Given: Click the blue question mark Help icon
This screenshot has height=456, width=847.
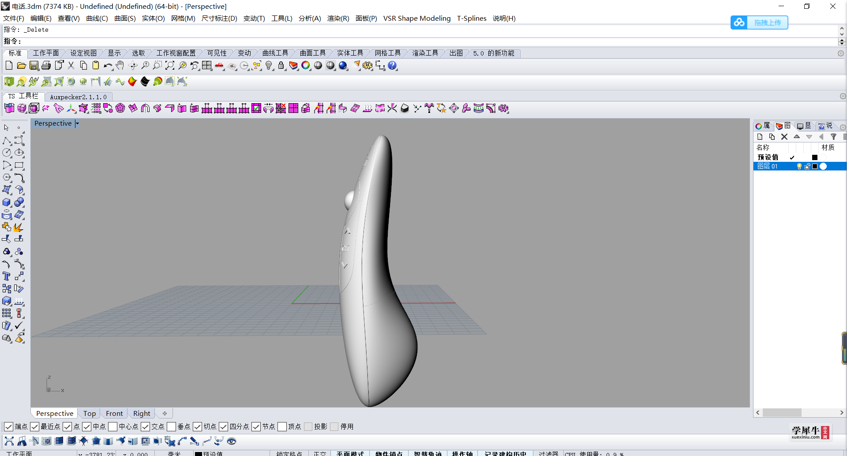Looking at the screenshot, I should click(x=392, y=66).
